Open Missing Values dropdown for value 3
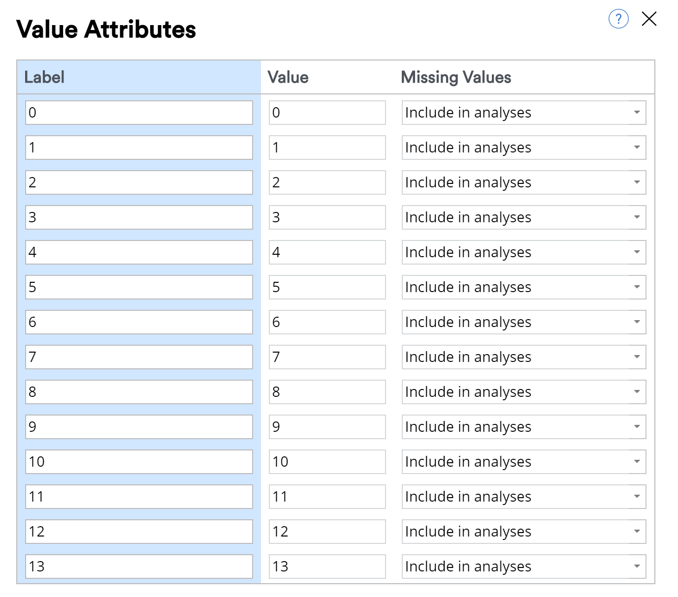678x597 pixels. point(523,217)
